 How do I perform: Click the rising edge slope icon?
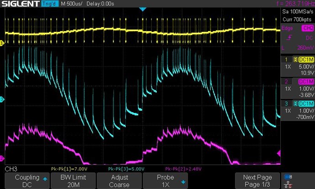(x=289, y=37)
